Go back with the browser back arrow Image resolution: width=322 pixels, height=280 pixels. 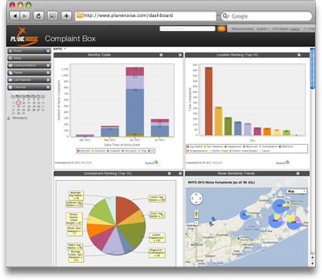[x=15, y=16]
